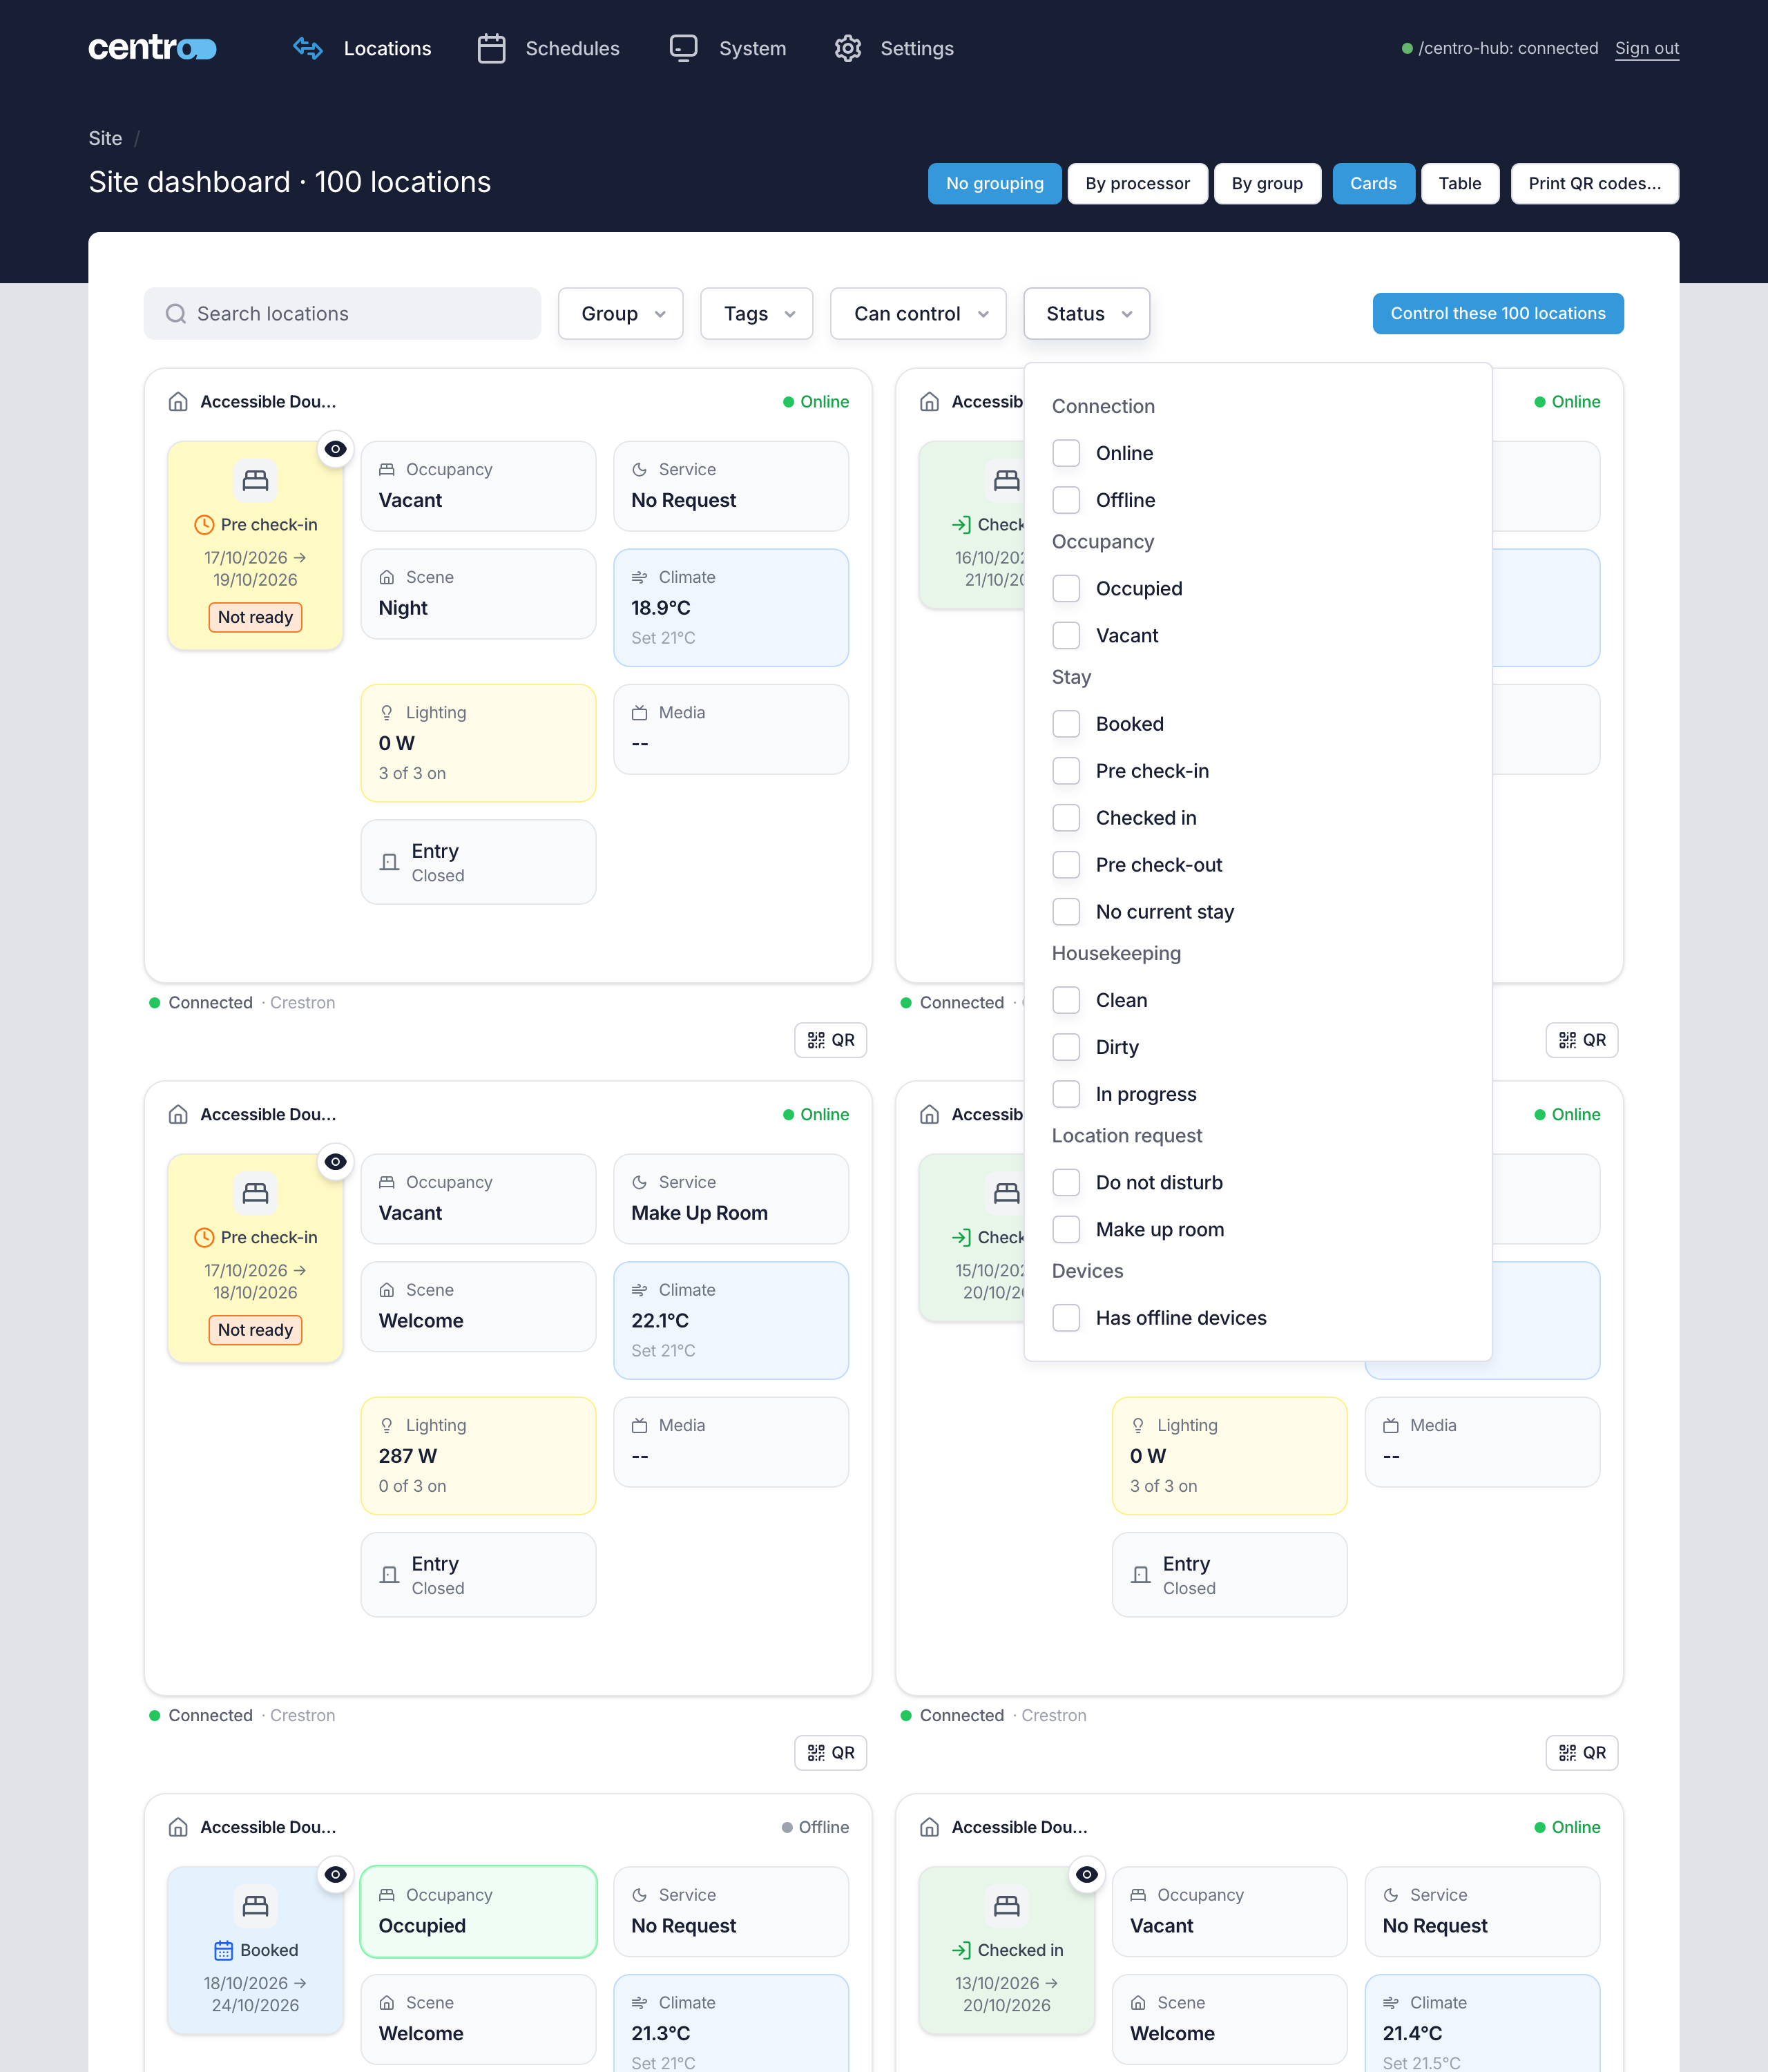This screenshot has width=1768, height=2072.
Task: Tick the Pre check-in filter checkbox
Action: click(1066, 771)
